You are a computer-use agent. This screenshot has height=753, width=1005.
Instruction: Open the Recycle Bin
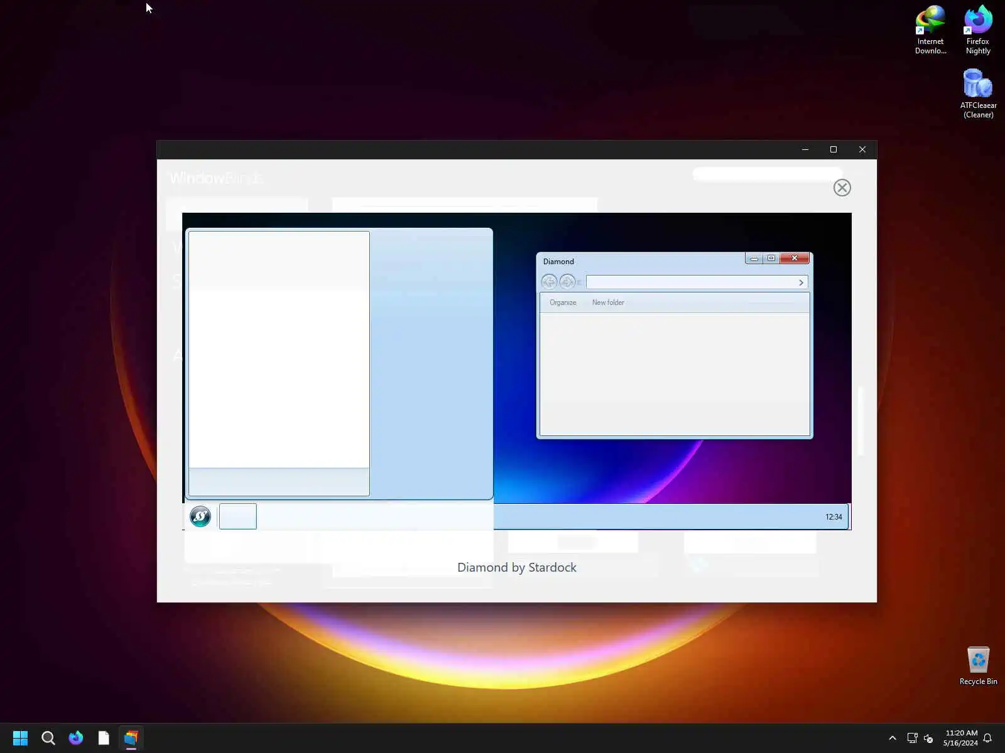tap(978, 666)
